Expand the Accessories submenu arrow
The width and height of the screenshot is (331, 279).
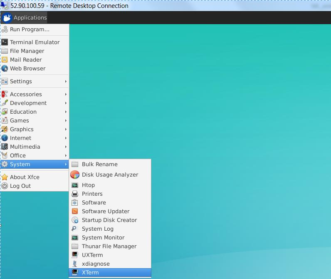click(x=66, y=94)
